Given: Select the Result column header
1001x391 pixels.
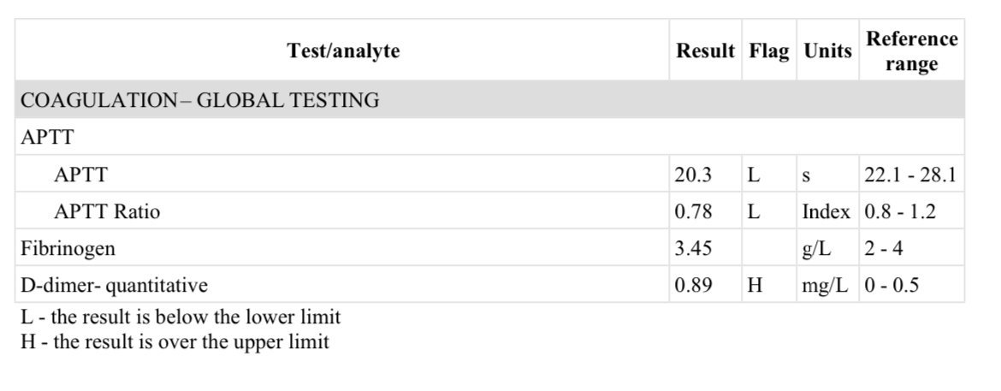Looking at the screenshot, I should tap(705, 51).
